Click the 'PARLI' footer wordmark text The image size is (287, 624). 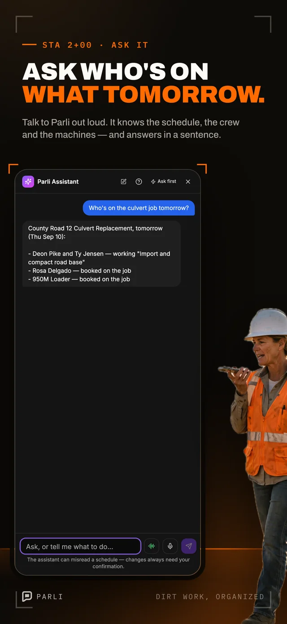click(x=49, y=597)
